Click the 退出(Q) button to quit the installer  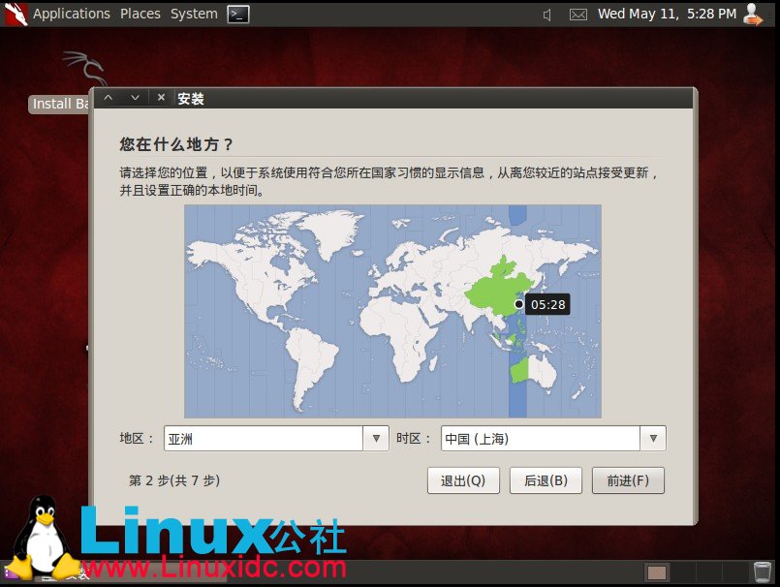(x=463, y=479)
